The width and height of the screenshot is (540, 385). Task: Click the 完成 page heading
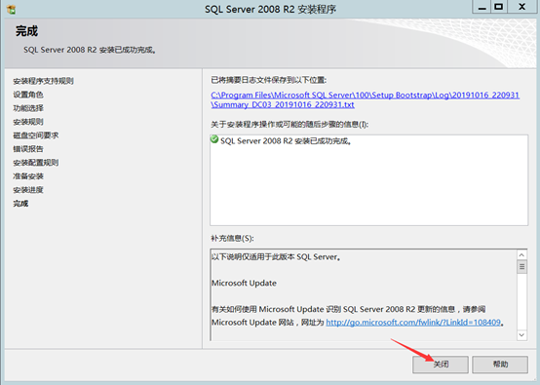[x=27, y=31]
